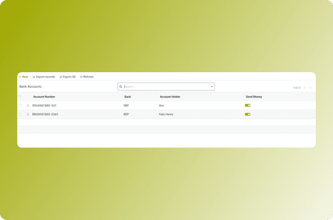Tick the select-all checkbox in header
333x220 pixels.
[20, 97]
